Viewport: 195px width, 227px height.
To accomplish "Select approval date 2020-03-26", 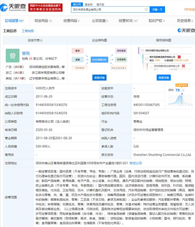I will point(44,130).
